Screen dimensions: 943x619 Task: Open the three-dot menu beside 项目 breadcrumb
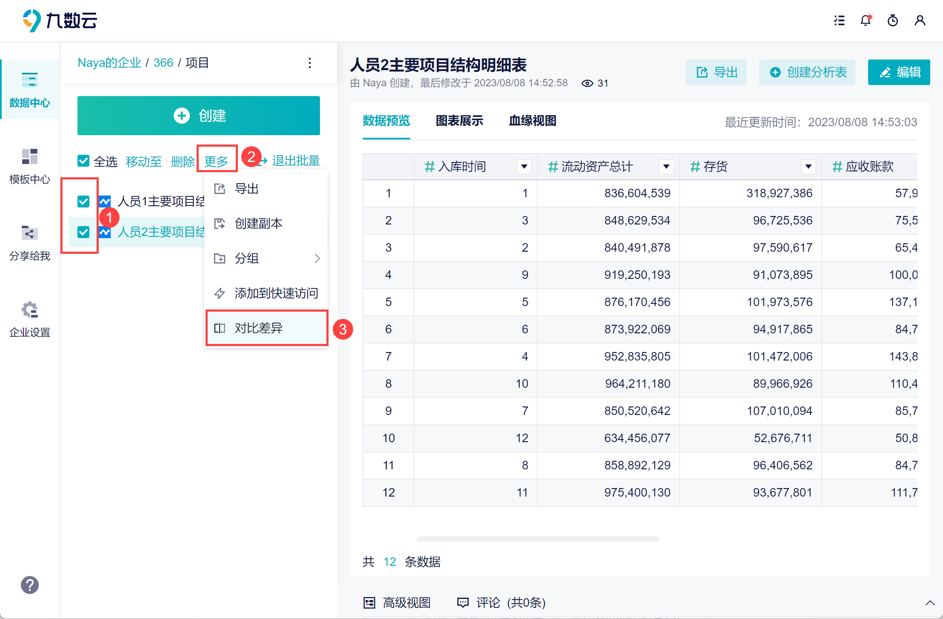pos(310,63)
